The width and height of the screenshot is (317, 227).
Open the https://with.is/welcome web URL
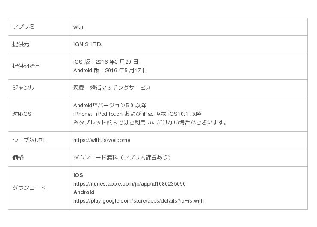pyautogui.click(x=102, y=140)
